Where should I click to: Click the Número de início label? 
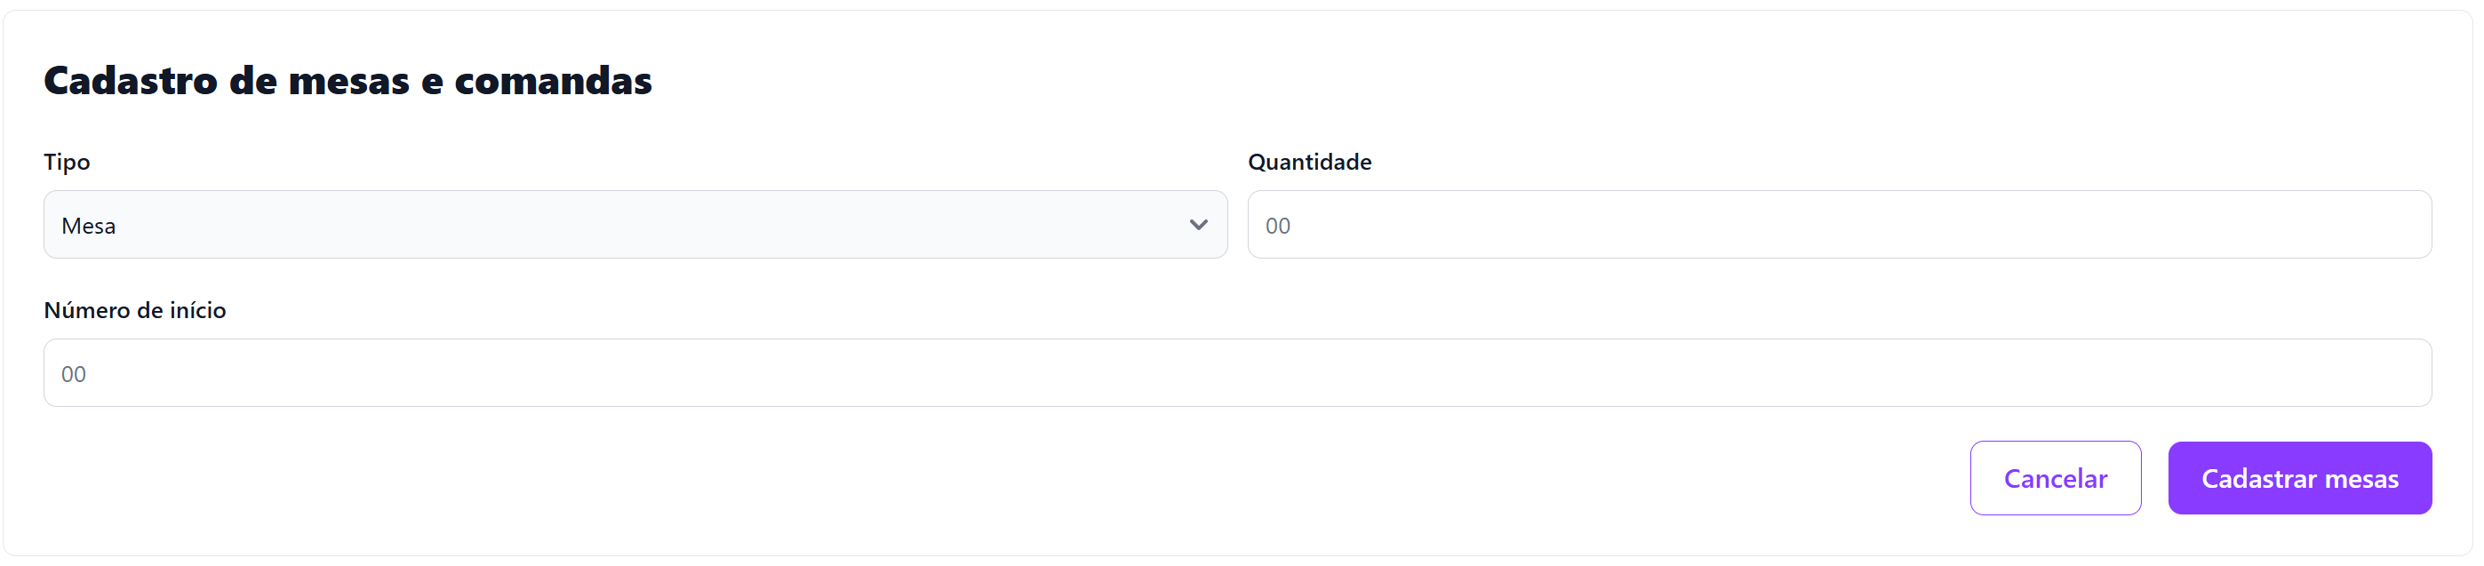click(x=135, y=310)
